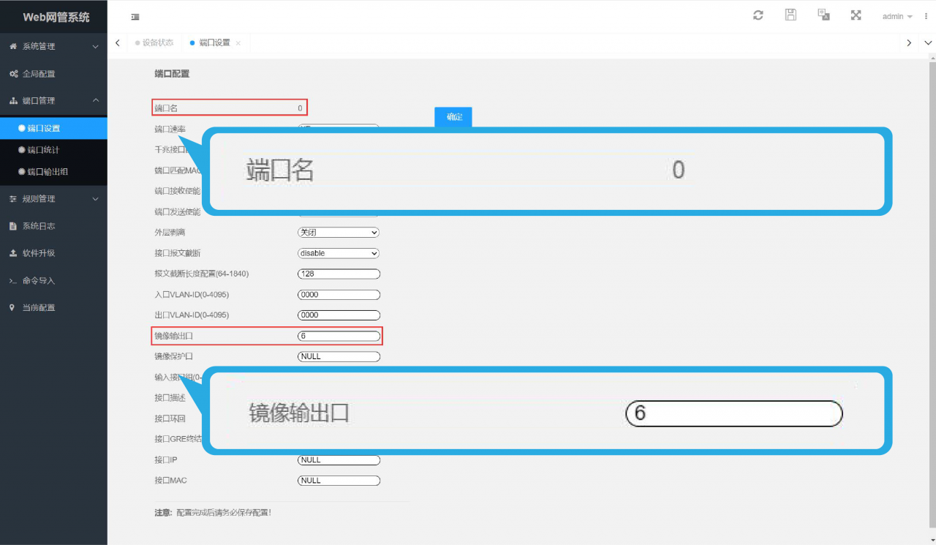The width and height of the screenshot is (936, 545).
Task: Click the sliders icon beside 规则管理
Action: 13,199
